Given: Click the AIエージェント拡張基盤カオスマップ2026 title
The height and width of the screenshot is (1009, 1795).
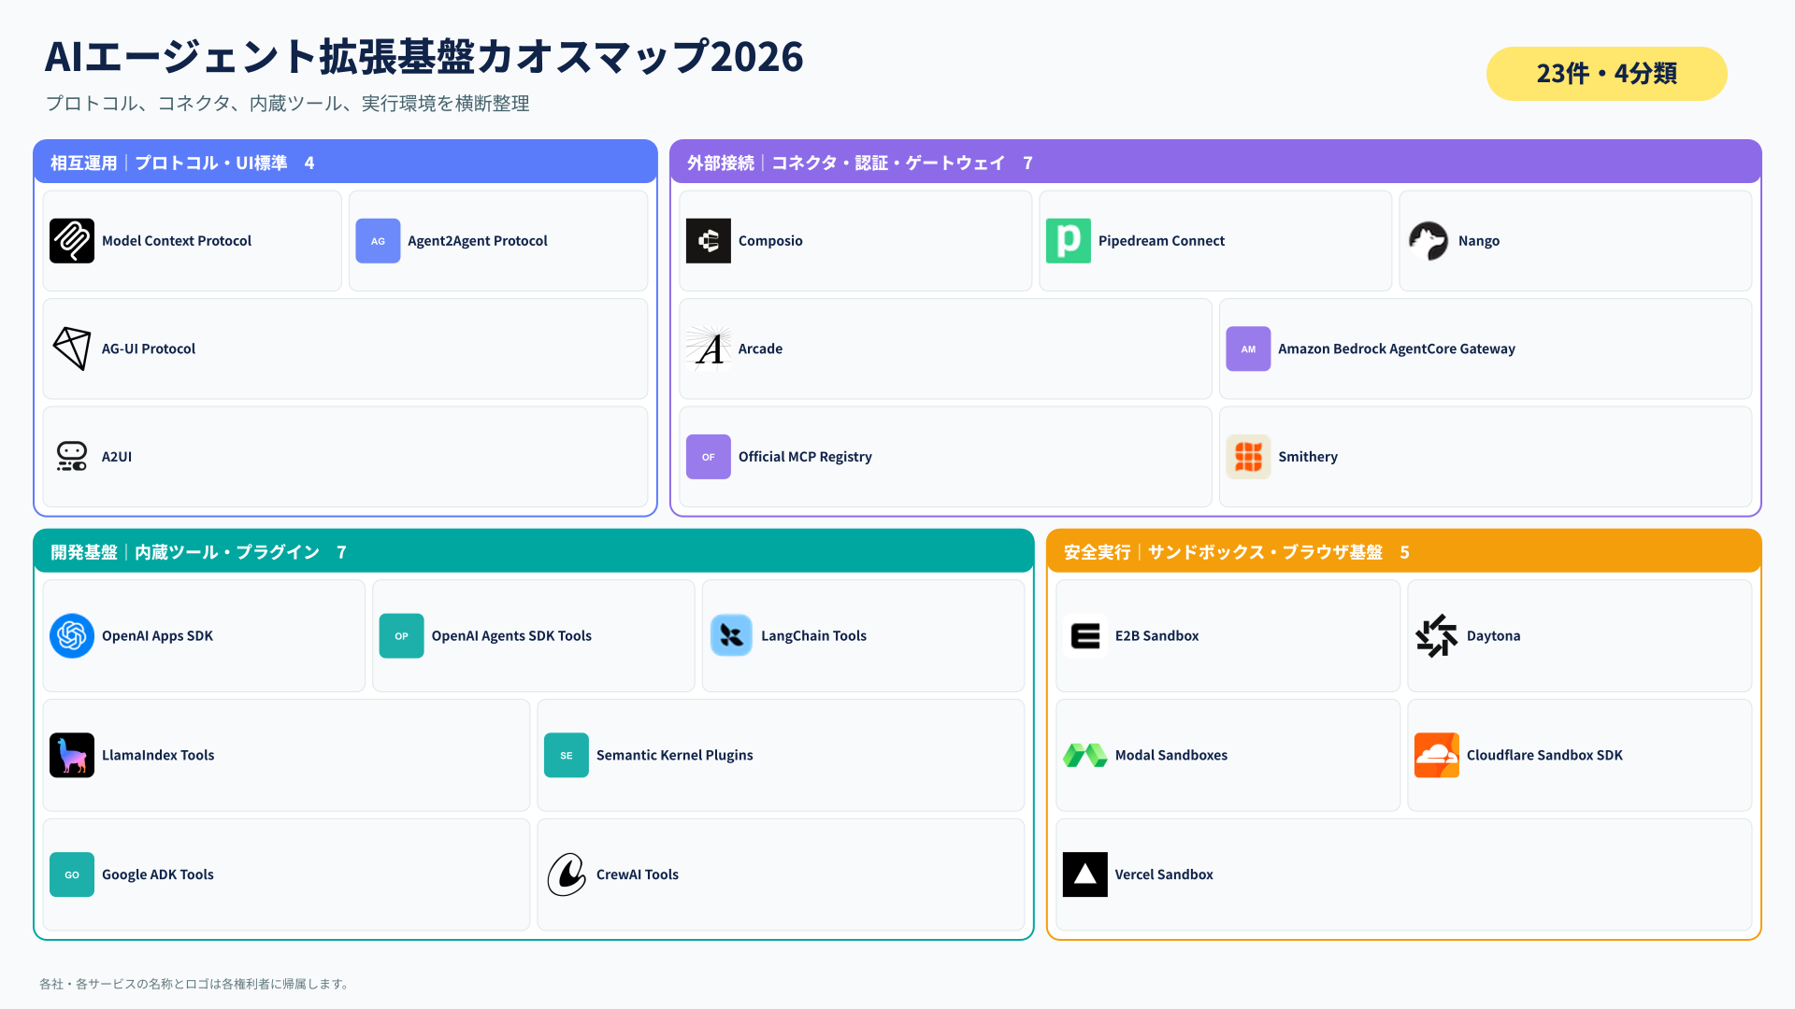Looking at the screenshot, I should tap(424, 57).
